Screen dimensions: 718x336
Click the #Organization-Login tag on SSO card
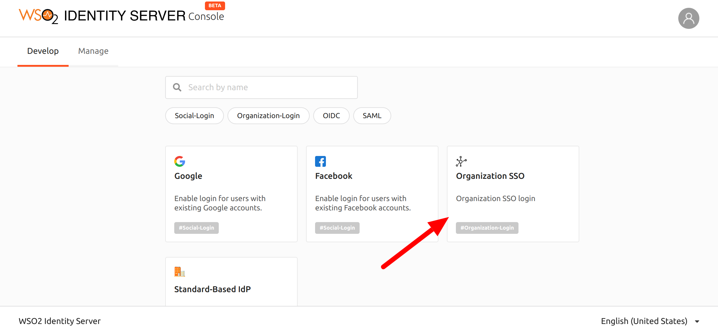(487, 228)
